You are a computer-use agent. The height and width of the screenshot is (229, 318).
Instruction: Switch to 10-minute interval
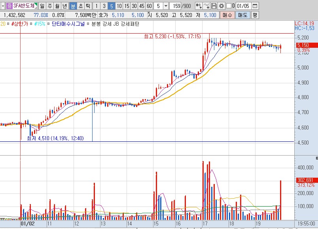click(119, 6)
